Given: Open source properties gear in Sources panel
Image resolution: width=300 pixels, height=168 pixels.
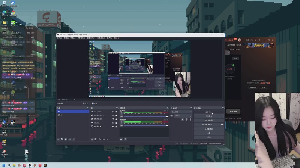Looking at the screenshot, I should click(99, 139).
